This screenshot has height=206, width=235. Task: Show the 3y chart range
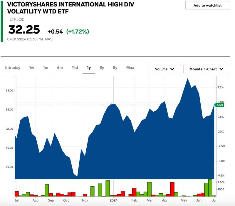tap(102, 68)
